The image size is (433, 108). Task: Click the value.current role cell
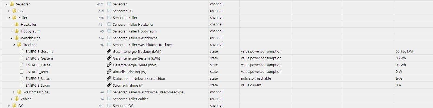pyautogui.click(x=251, y=85)
